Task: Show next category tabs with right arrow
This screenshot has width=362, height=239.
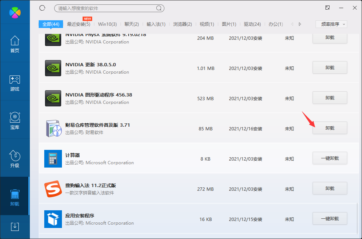Action: (x=300, y=24)
